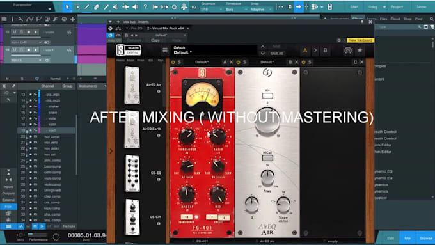Open the Snap Adaptive dropdown
The width and height of the screenshot is (435, 245).
coord(261,9)
